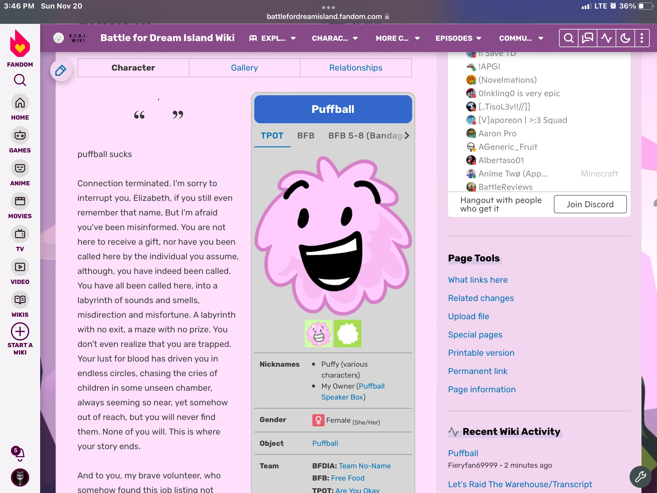Click the Start a Wiki plus icon
This screenshot has height=493, width=657.
(x=20, y=332)
